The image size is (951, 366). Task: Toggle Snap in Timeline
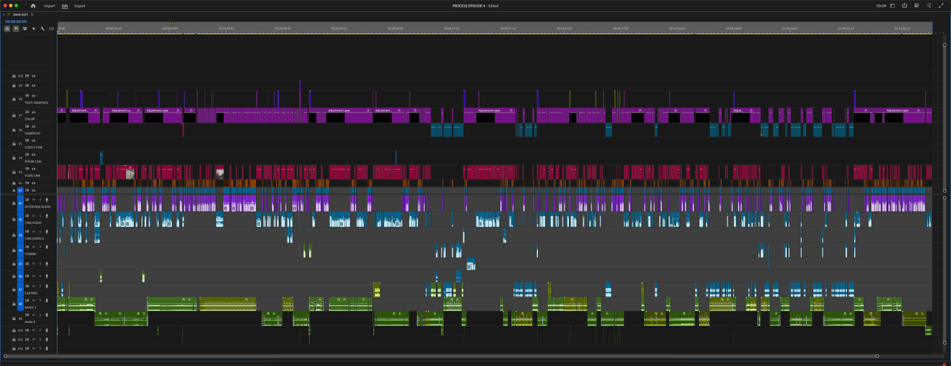tap(16, 28)
